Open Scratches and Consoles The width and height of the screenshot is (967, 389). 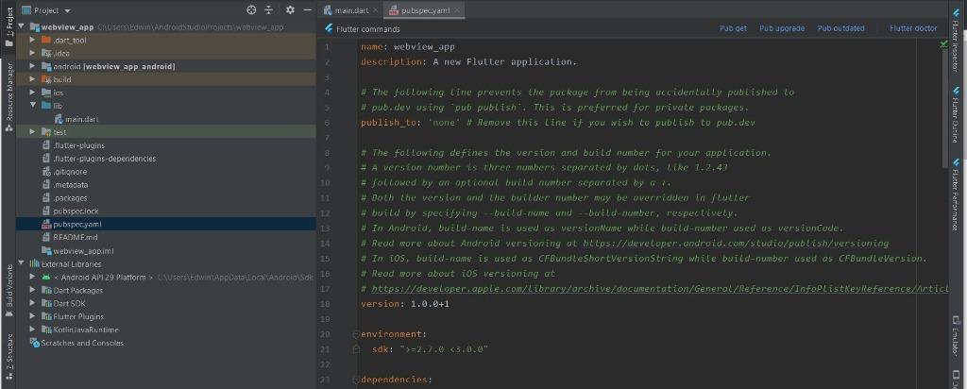click(82, 343)
